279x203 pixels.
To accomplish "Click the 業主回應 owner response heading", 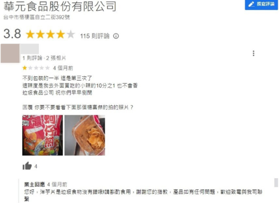I will tap(34, 184).
